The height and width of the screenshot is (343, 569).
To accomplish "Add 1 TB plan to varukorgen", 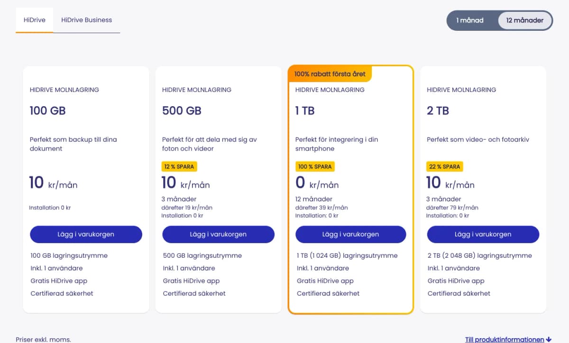I will point(351,235).
